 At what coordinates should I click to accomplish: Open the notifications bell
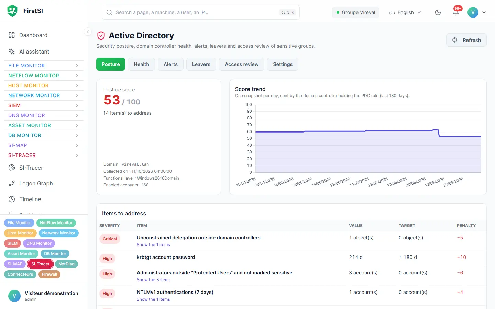click(x=456, y=12)
